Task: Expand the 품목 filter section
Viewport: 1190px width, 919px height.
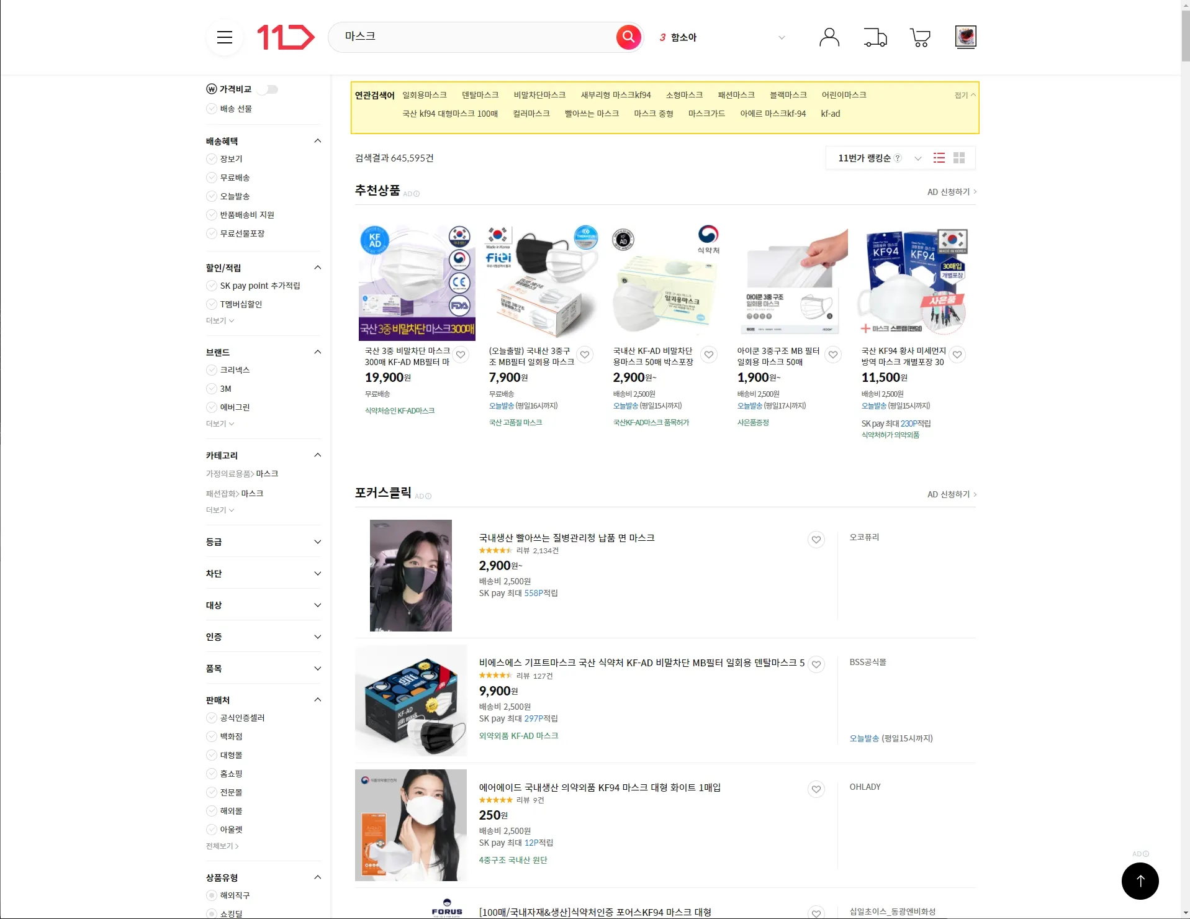Action: (x=318, y=669)
